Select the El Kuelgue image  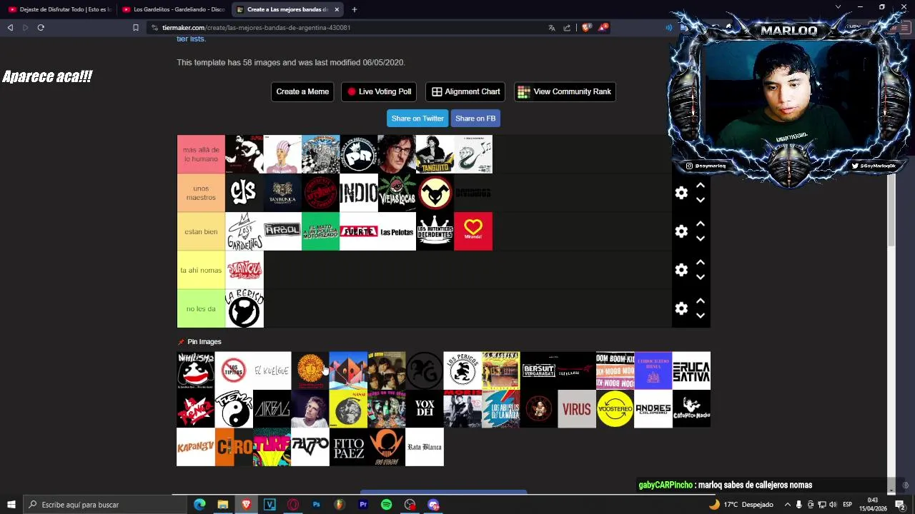coord(272,371)
